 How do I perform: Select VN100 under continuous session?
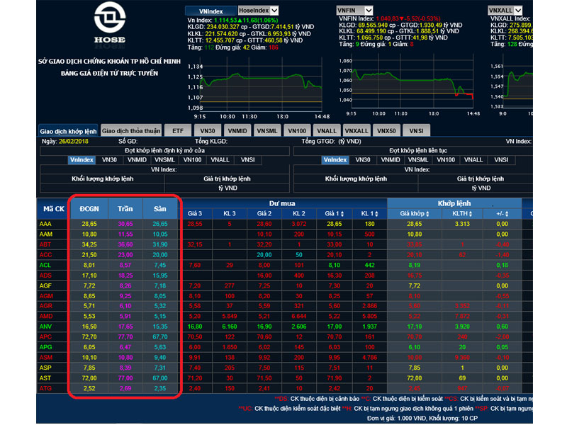tap(446, 160)
